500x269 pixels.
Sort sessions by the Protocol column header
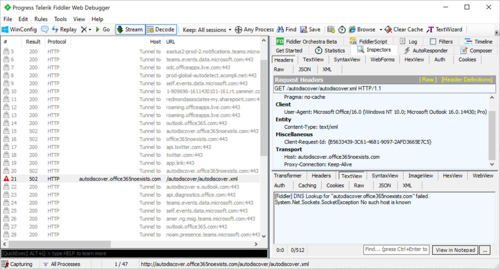click(57, 42)
